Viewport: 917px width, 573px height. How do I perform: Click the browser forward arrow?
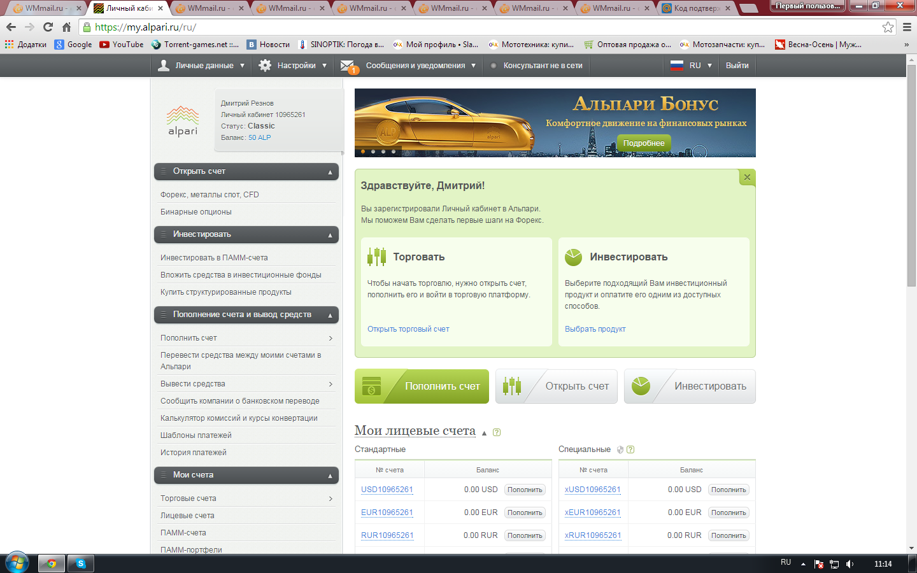(x=29, y=27)
